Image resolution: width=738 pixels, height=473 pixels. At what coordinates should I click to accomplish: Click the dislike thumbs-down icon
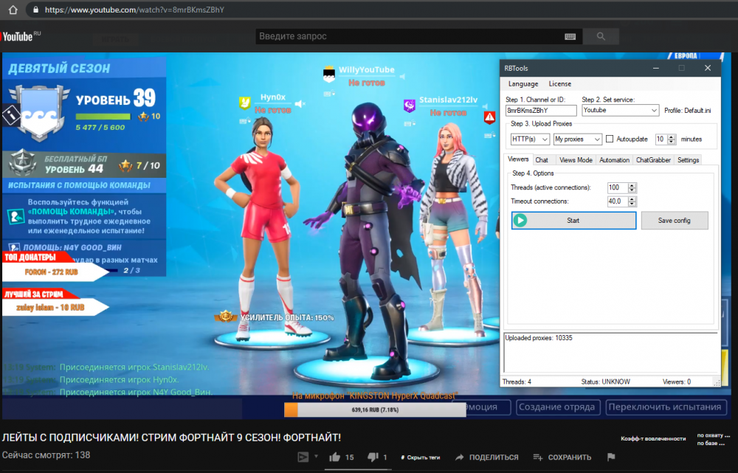370,458
